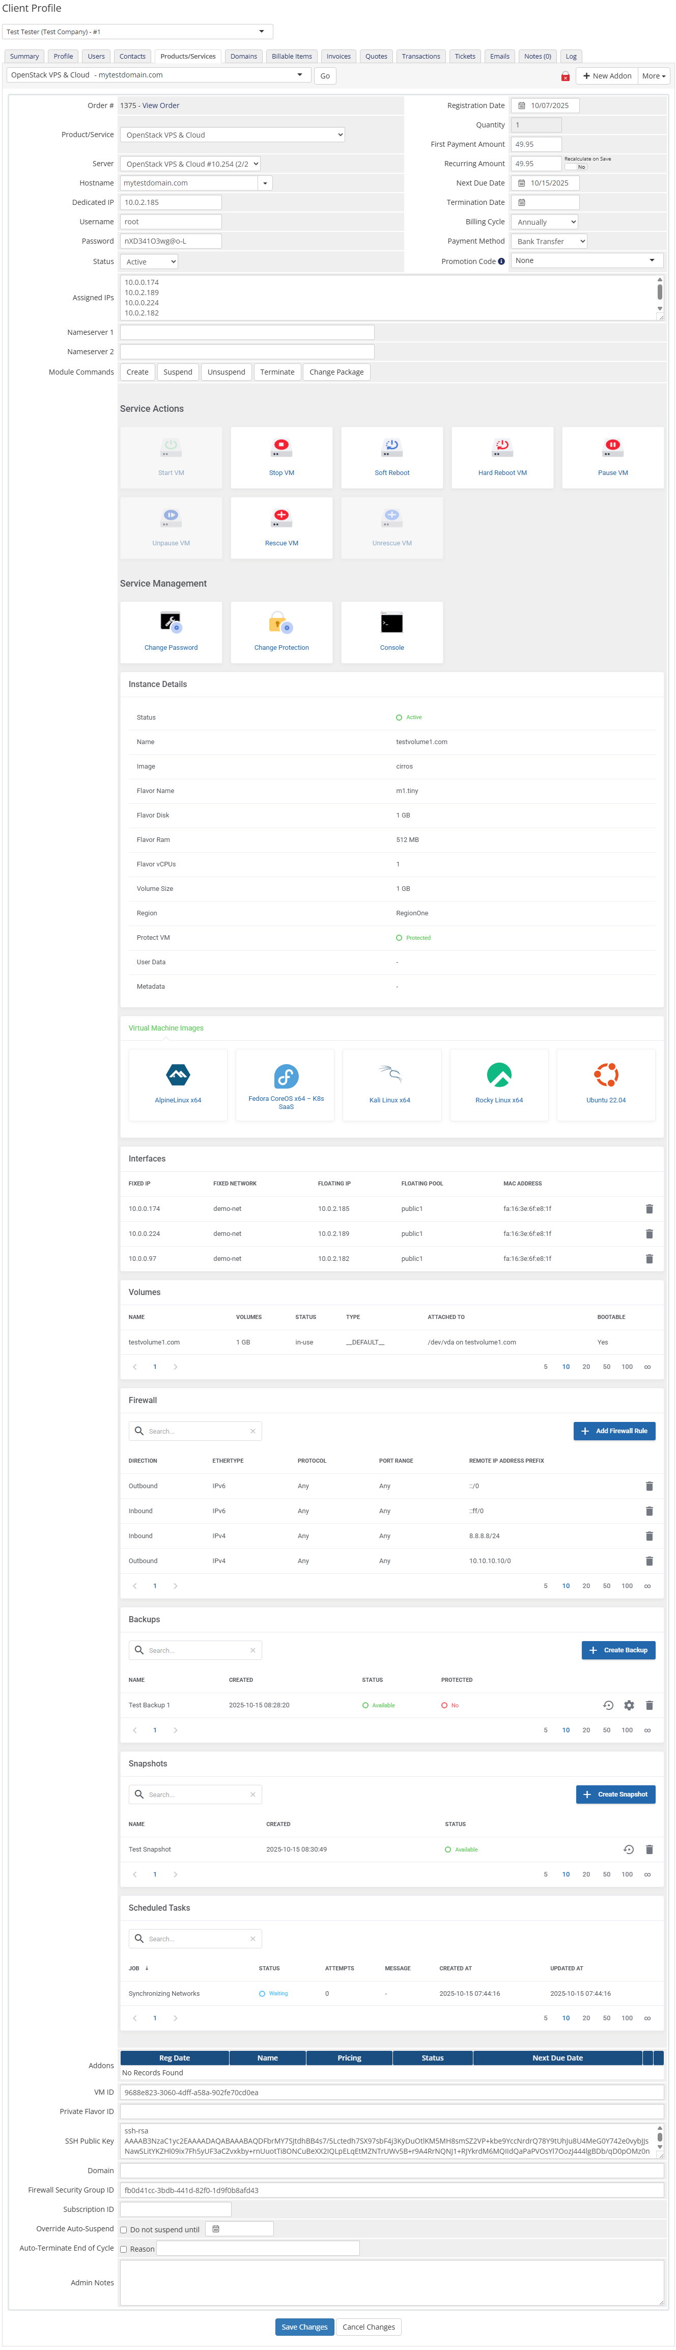Check the Do not suspend until checkbox
This screenshot has height=2350, width=676.
[x=124, y=2230]
